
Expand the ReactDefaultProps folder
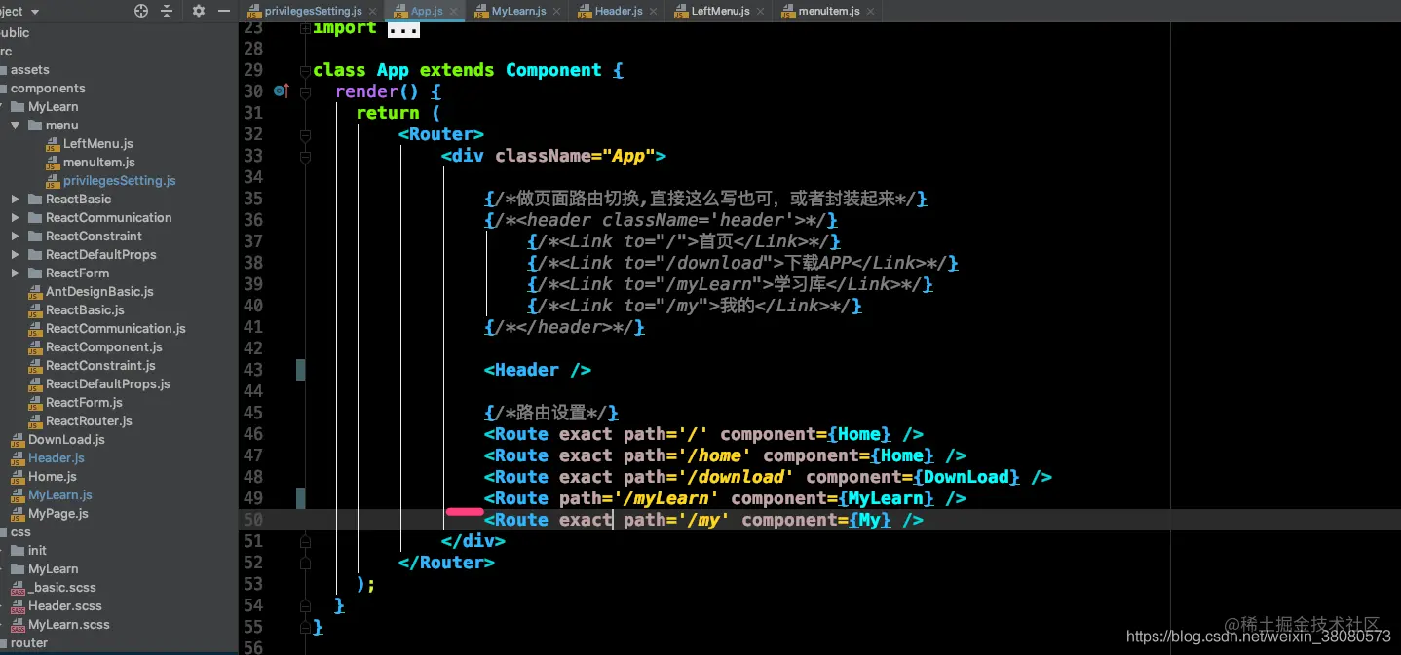[x=16, y=255]
